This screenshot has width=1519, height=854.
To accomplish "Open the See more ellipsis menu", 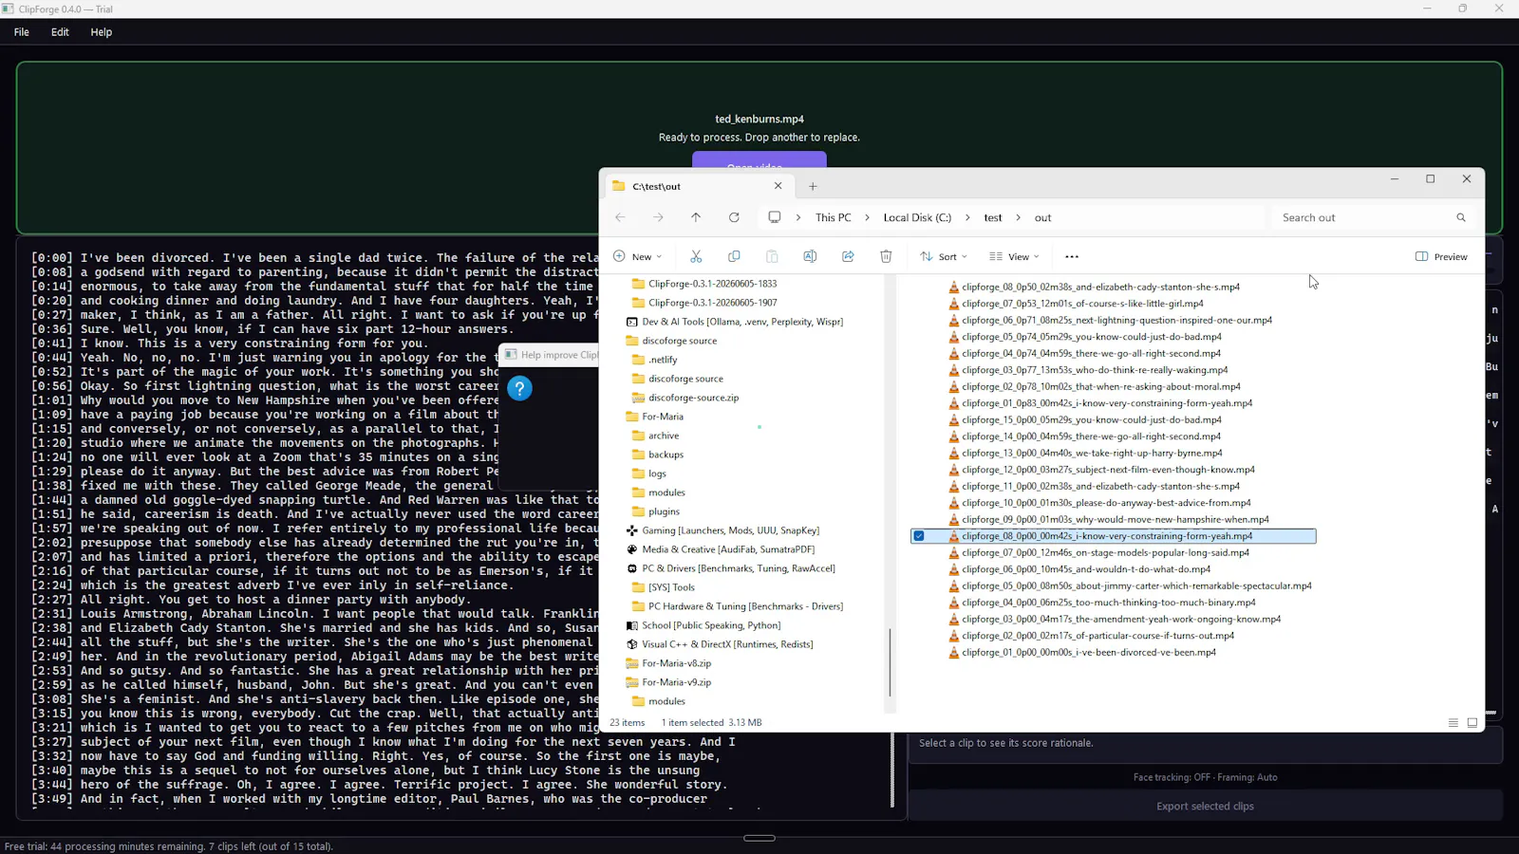I will tap(1072, 256).
